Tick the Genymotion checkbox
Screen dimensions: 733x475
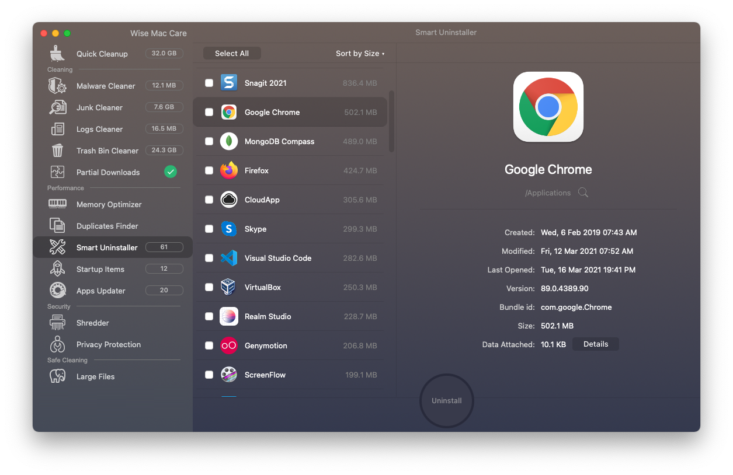(x=209, y=345)
